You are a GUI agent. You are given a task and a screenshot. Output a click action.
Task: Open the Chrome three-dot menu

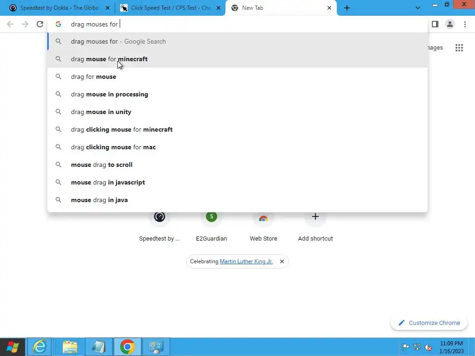pos(465,24)
